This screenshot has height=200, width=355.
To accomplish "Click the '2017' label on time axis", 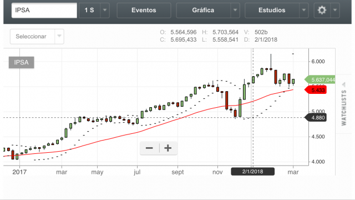I will pyautogui.click(x=19, y=172).
